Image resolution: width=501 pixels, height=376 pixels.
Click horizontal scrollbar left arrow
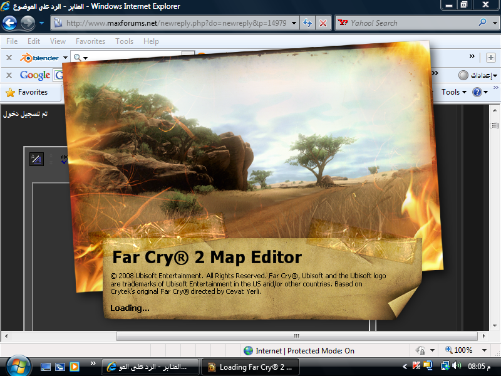tap(6, 336)
